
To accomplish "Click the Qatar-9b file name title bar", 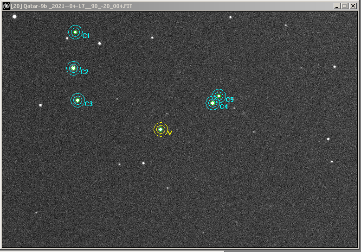I will tap(93, 6).
